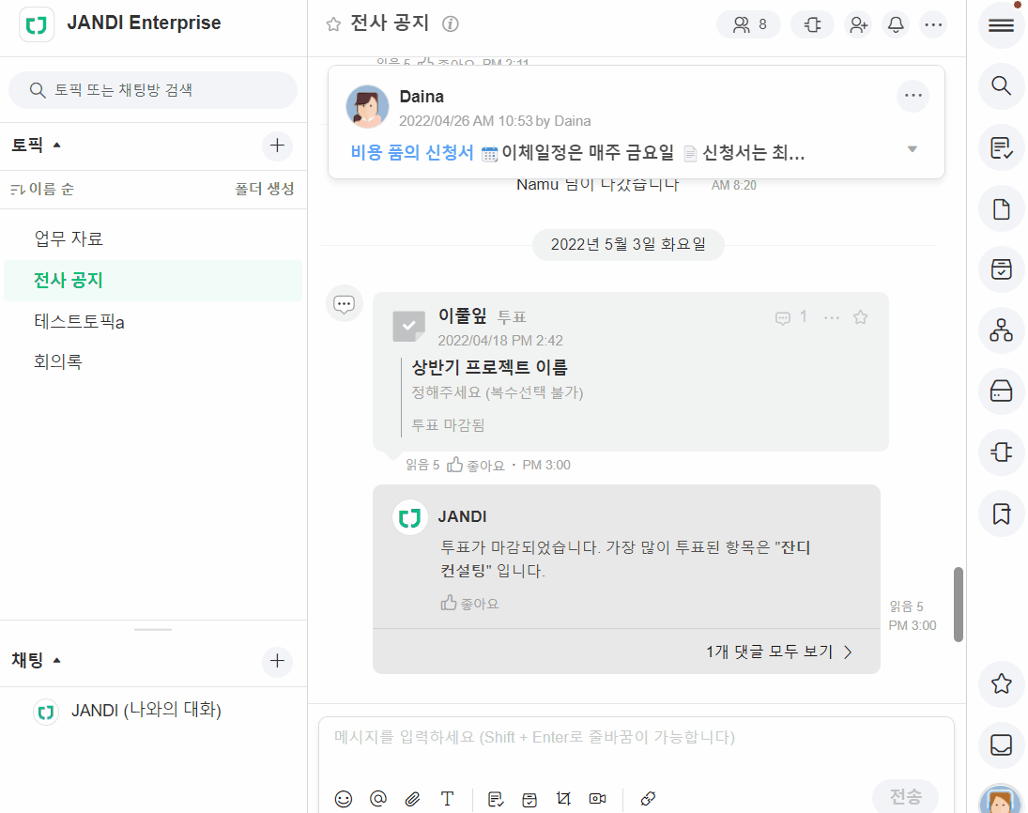The width and height of the screenshot is (1028, 813).
Task: Open the 회의록 topic
Action: 58,361
